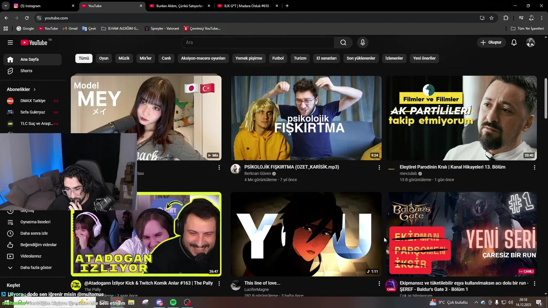Select the Yeni öneriler chip
The image size is (548, 308).
tap(424, 58)
